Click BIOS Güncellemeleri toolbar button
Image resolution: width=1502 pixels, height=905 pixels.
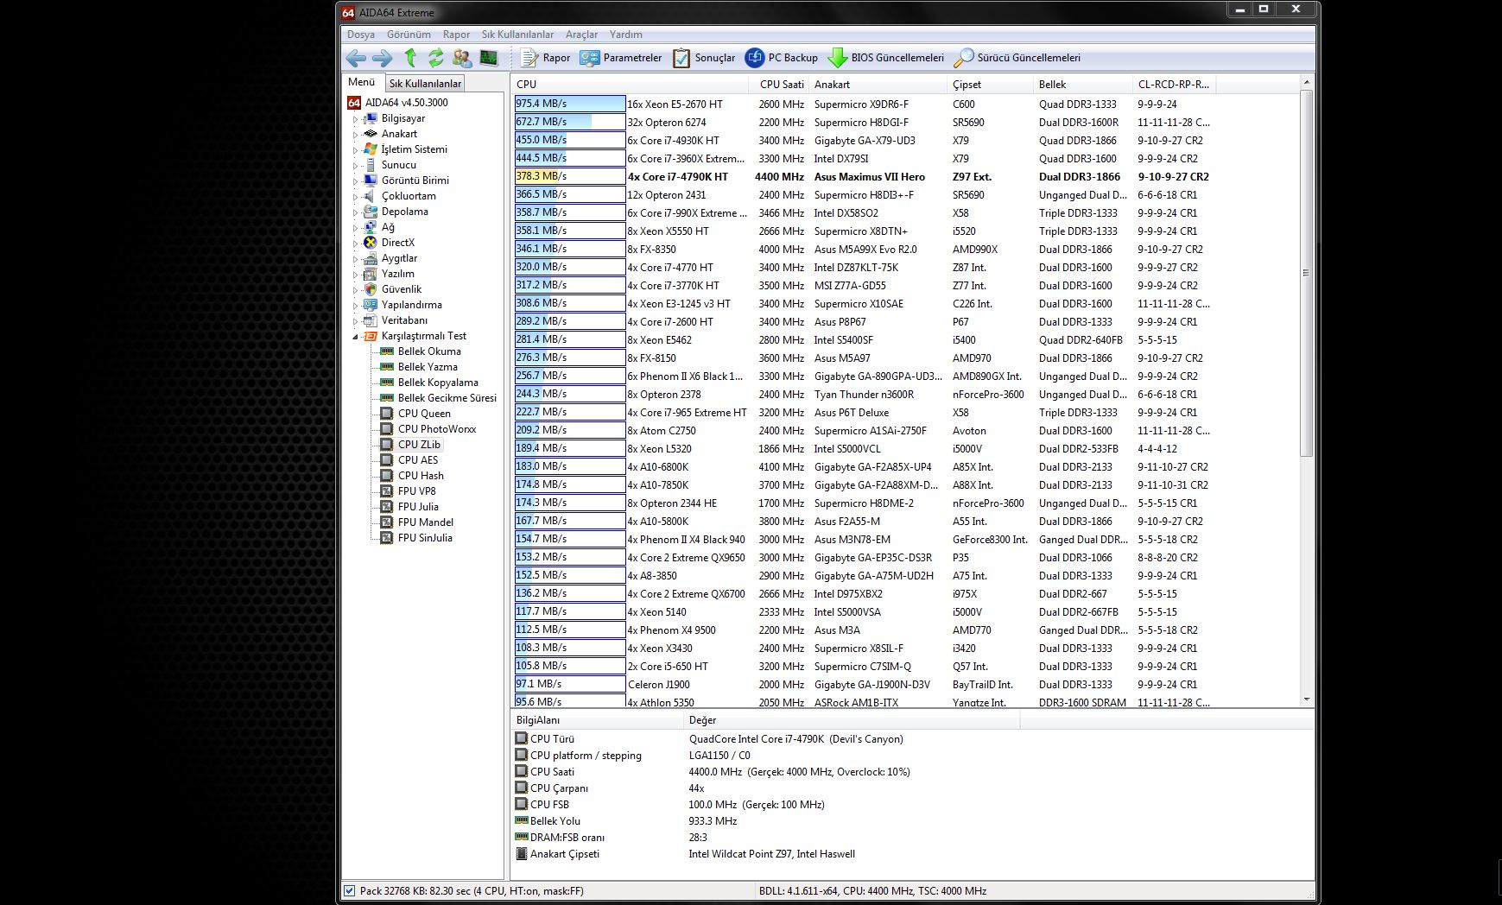coord(886,58)
